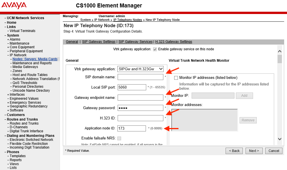Open SIP Gateway Services tab
This screenshot has height=170, width=287.
coord(135,42)
